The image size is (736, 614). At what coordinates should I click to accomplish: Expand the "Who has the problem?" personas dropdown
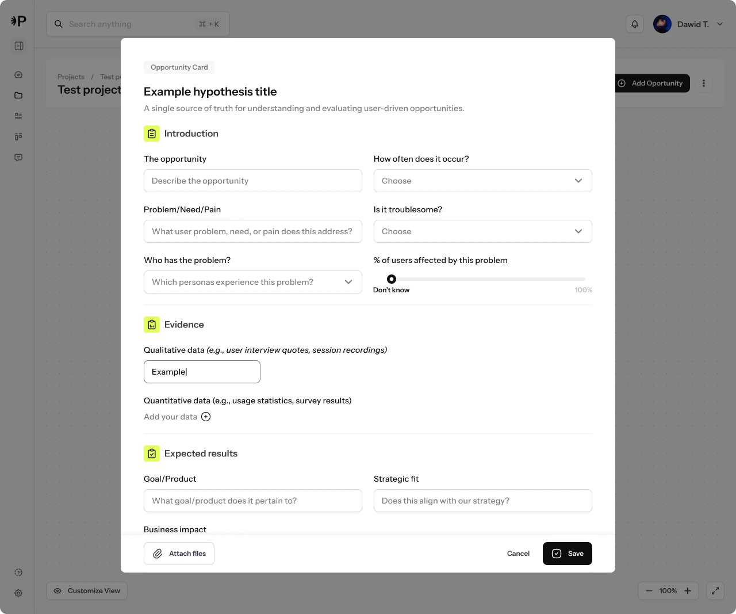252,282
